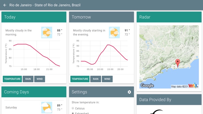The height and width of the screenshot is (114, 203).
Task: Show Today's Temperature chart
Action: 12,79
